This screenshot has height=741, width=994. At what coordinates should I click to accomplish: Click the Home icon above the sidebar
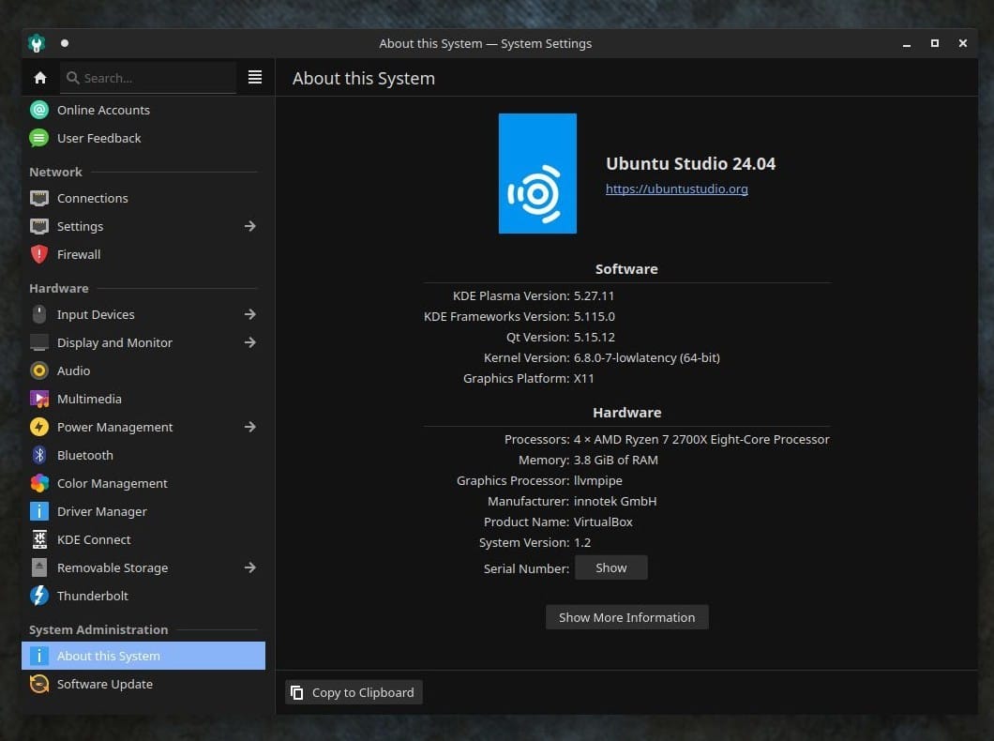click(x=40, y=77)
